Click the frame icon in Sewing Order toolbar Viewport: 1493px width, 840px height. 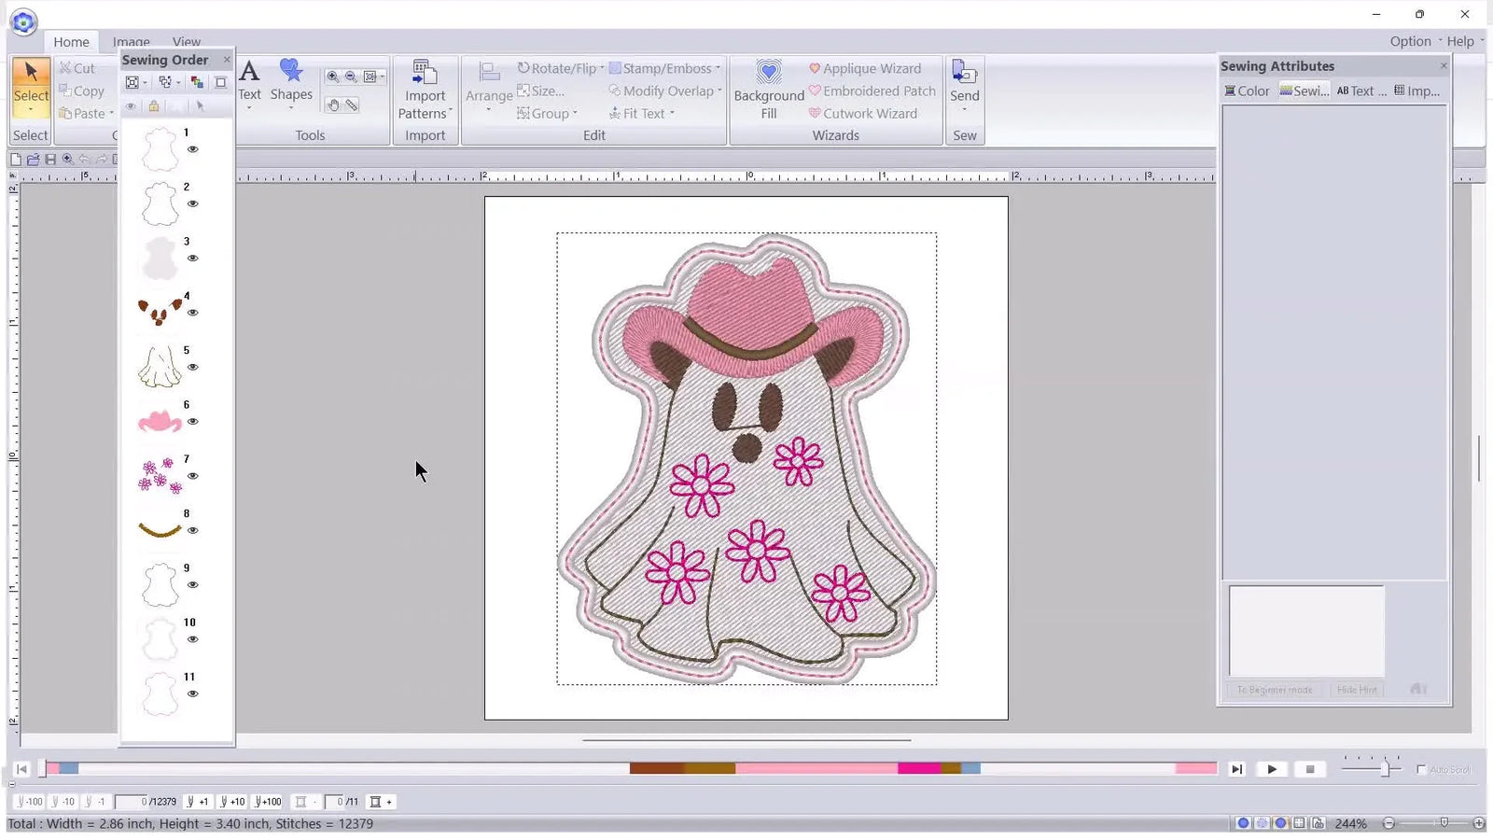221,82
